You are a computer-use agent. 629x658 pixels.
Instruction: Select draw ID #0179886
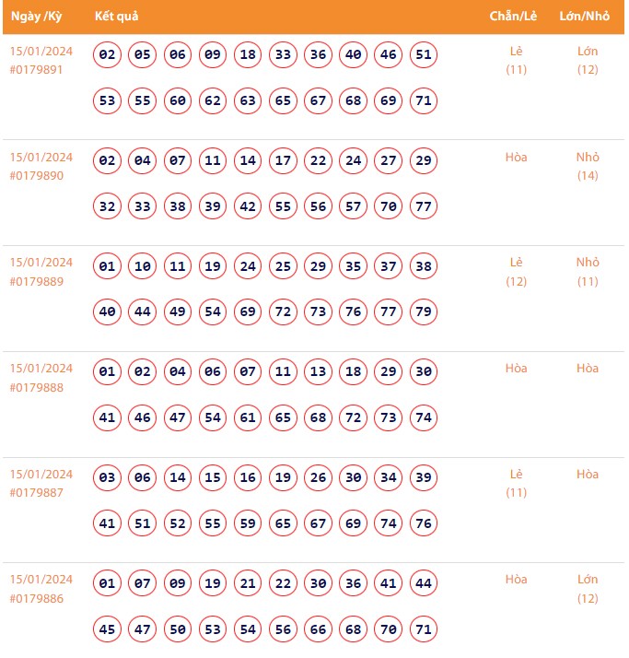pos(37,598)
